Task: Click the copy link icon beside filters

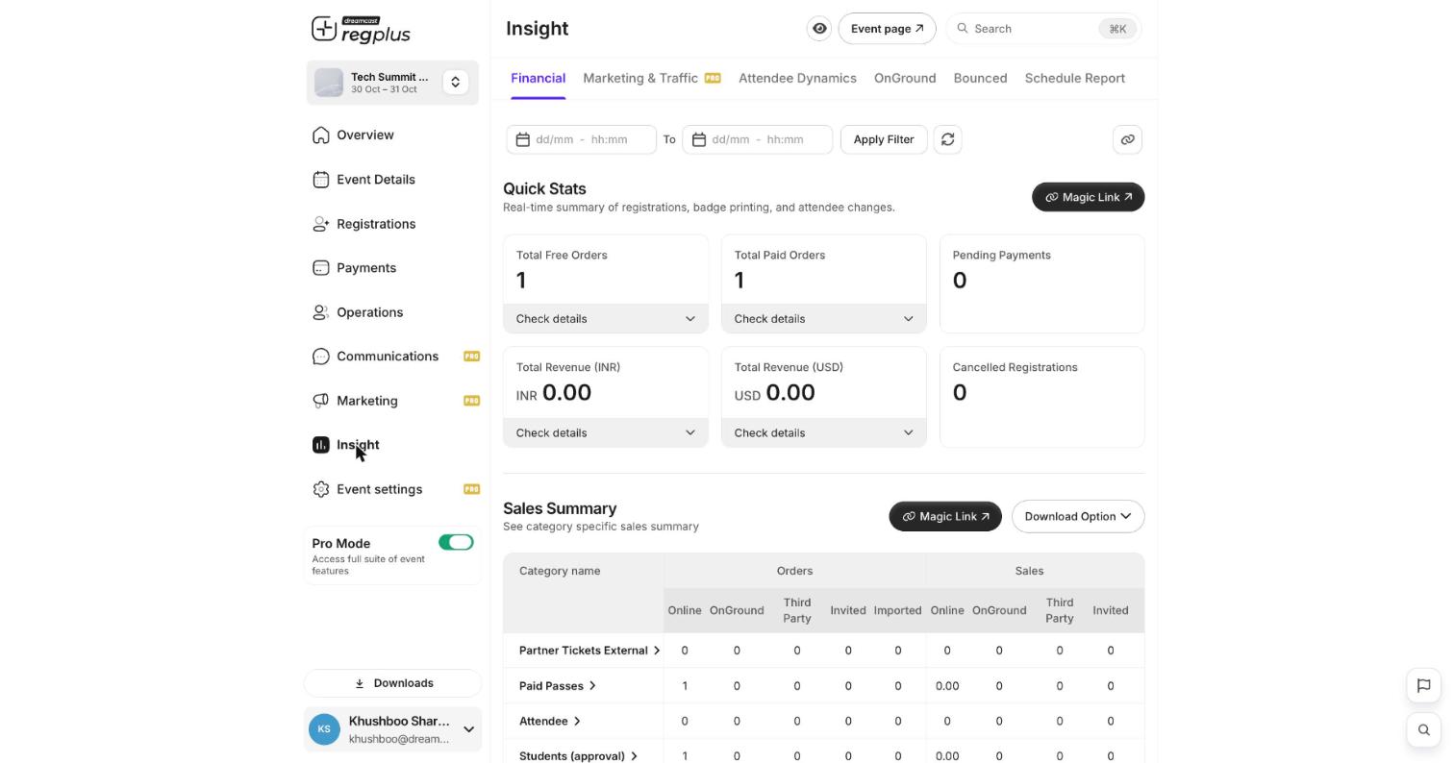Action: [1127, 139]
